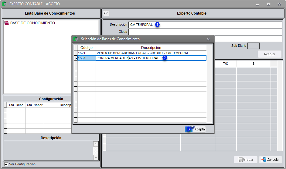Click scroll down arrow in Descripción box
286x169 pixels.
coord(96,157)
